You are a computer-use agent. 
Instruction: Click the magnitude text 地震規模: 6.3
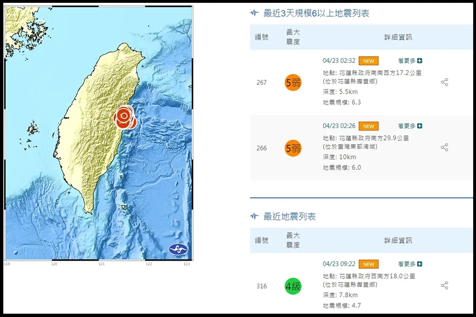coord(342,102)
